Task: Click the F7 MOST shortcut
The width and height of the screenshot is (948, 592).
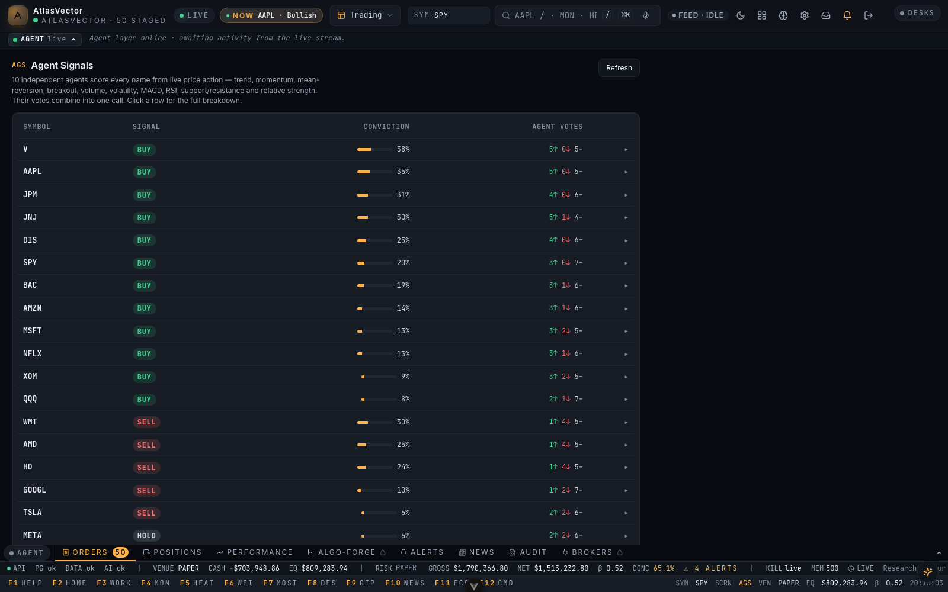Action: tap(280, 583)
